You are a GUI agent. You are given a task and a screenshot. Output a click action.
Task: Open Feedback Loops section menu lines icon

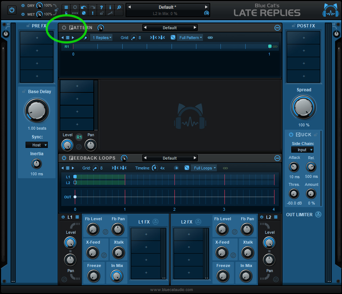(68, 168)
